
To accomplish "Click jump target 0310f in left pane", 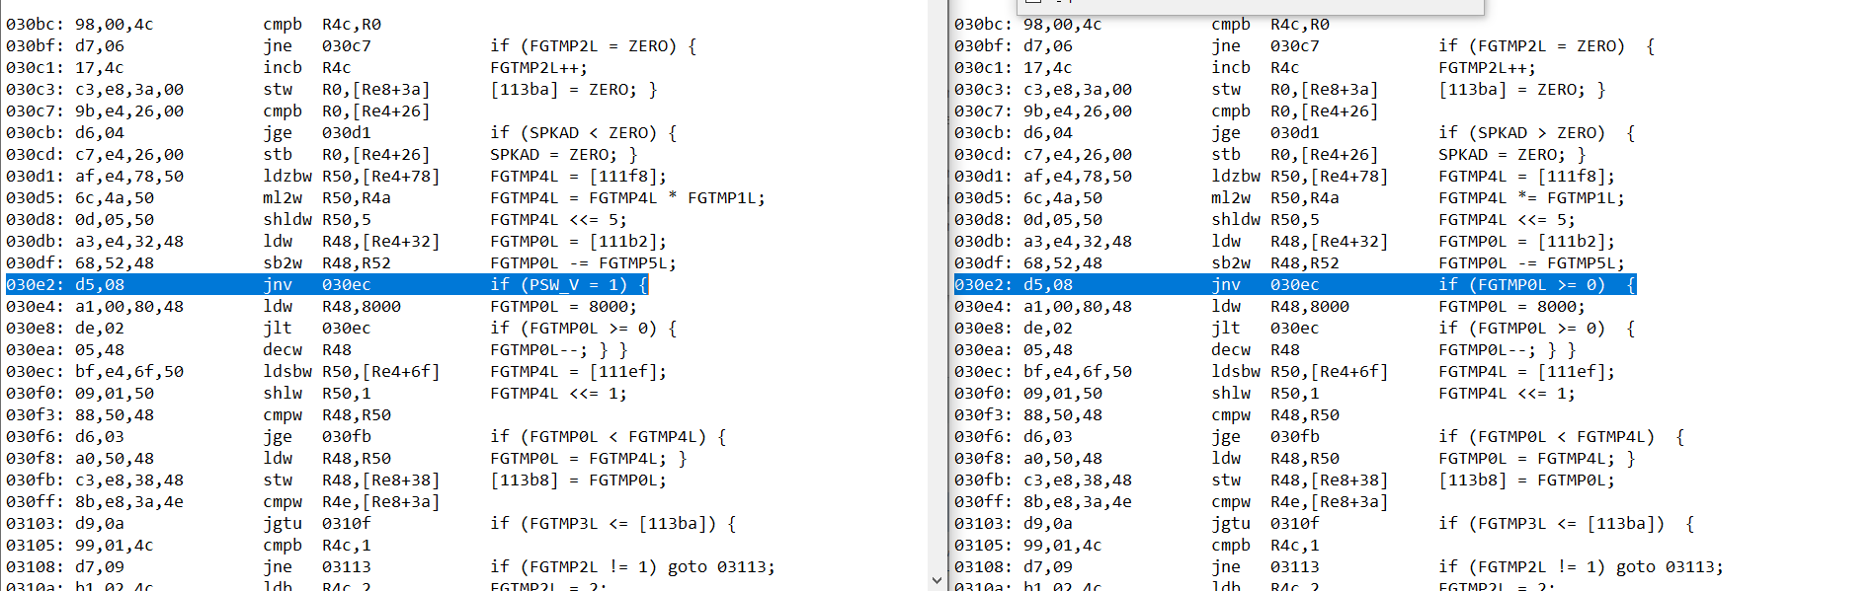I will tap(346, 524).
